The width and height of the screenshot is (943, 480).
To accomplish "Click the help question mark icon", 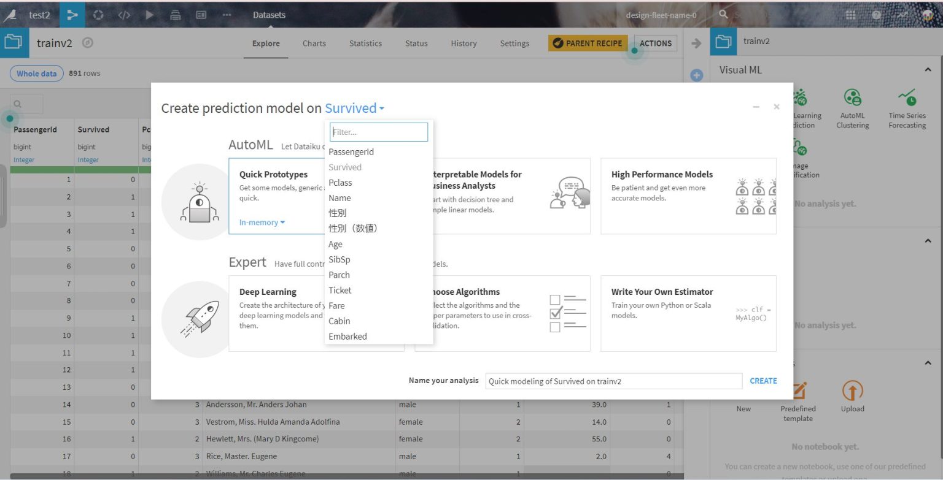I will 876,15.
